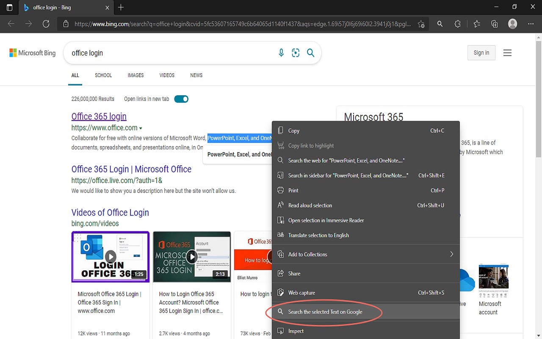
Task: Close the 'office login - Bing' tab
Action: pyautogui.click(x=108, y=7)
